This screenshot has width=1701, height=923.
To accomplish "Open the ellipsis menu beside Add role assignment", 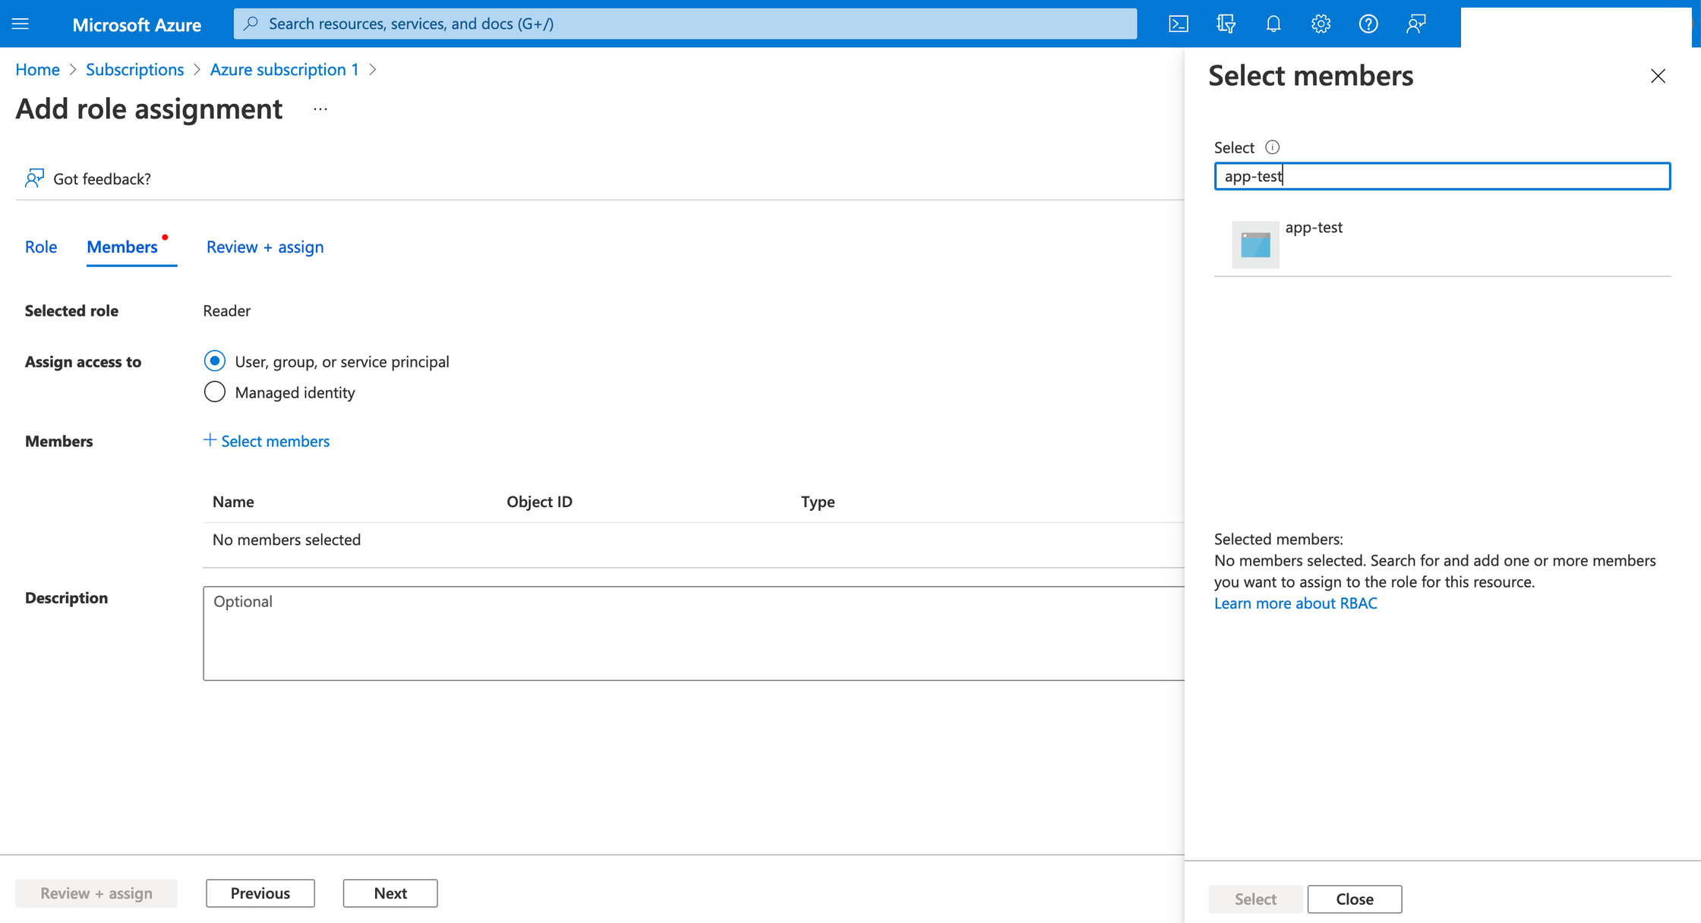I will [x=320, y=109].
